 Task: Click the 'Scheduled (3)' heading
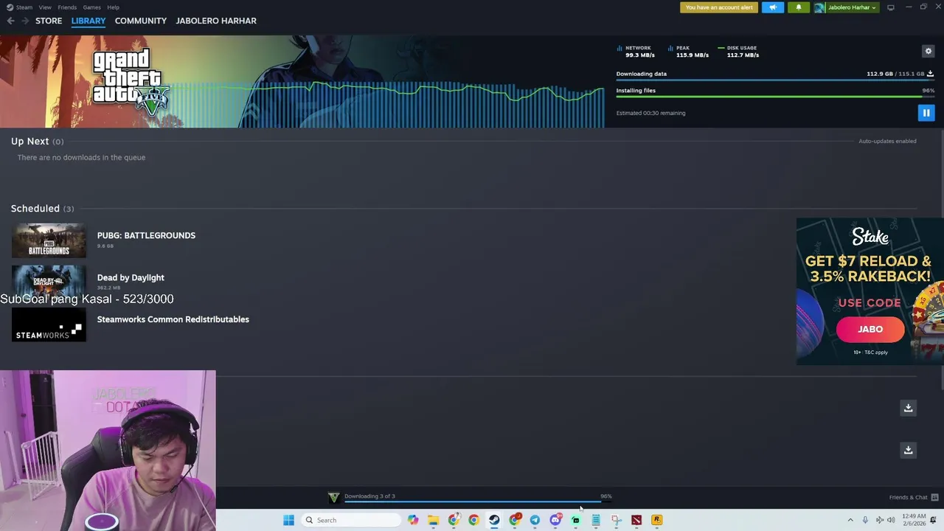point(42,208)
